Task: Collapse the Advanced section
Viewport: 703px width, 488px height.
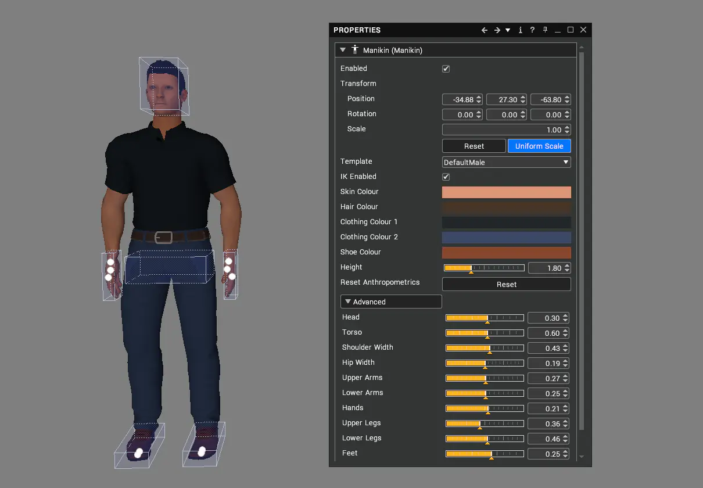Action: click(348, 302)
